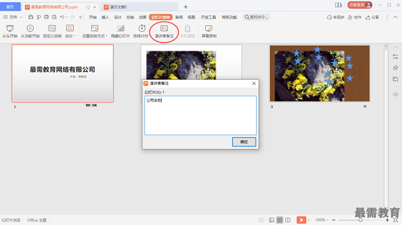The width and height of the screenshot is (402, 225).
Task: Start slideshow from current slide (从当前开始)
Action: click(30, 32)
